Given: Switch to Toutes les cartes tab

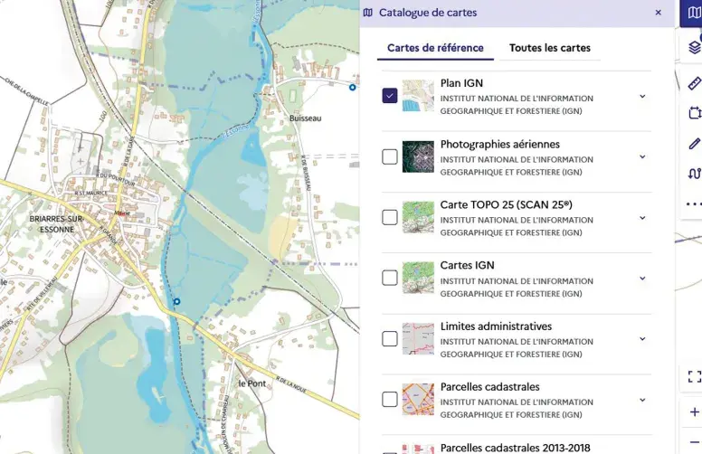Looking at the screenshot, I should [550, 48].
